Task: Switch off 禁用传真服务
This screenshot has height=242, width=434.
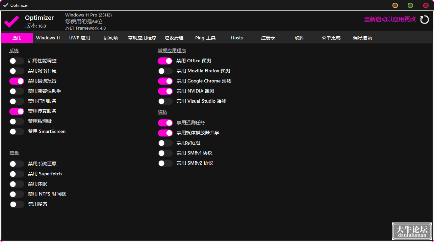Action: click(17, 111)
